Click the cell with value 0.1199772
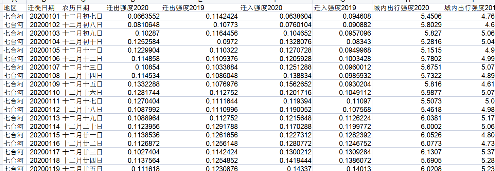 tap(342, 127)
